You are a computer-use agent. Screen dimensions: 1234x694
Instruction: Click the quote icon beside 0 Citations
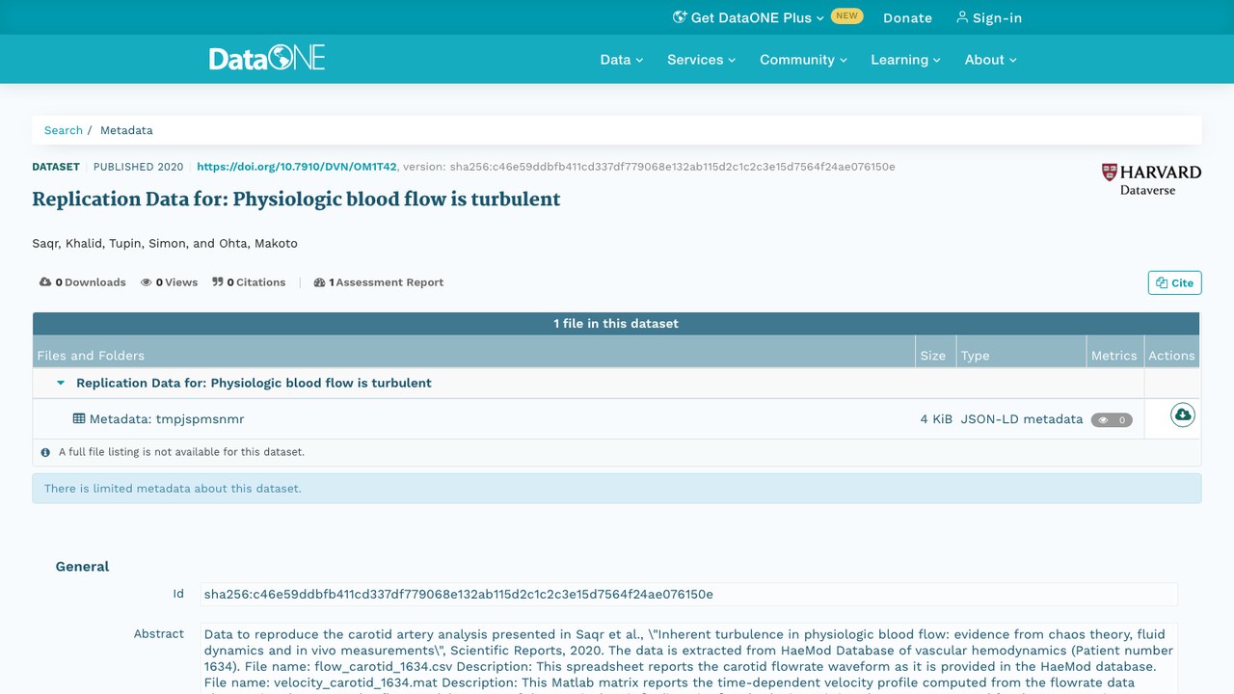tap(218, 282)
